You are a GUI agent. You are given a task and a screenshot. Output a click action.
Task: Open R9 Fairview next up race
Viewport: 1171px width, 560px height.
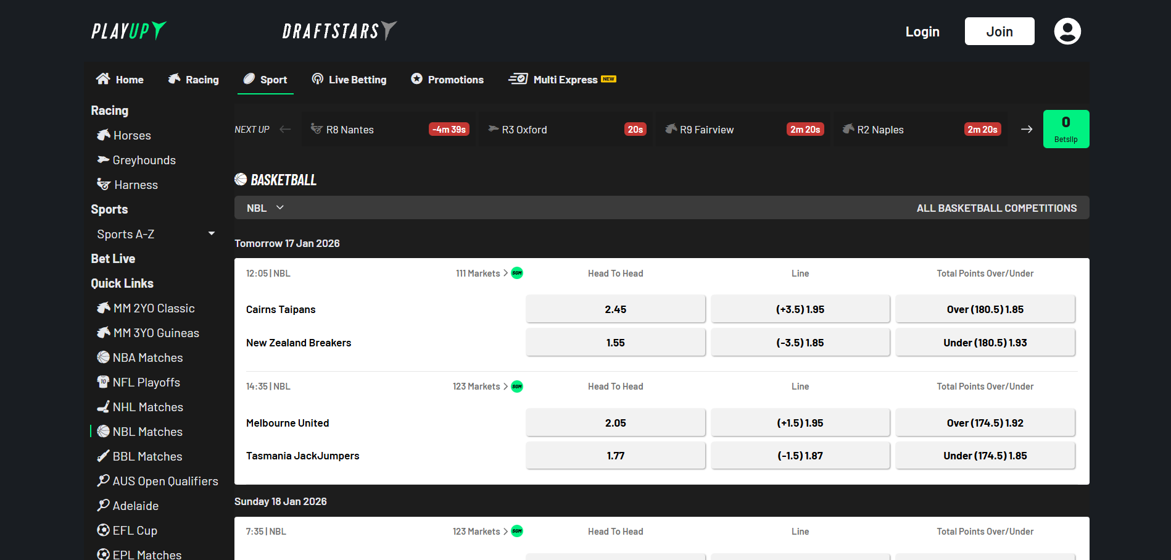743,129
